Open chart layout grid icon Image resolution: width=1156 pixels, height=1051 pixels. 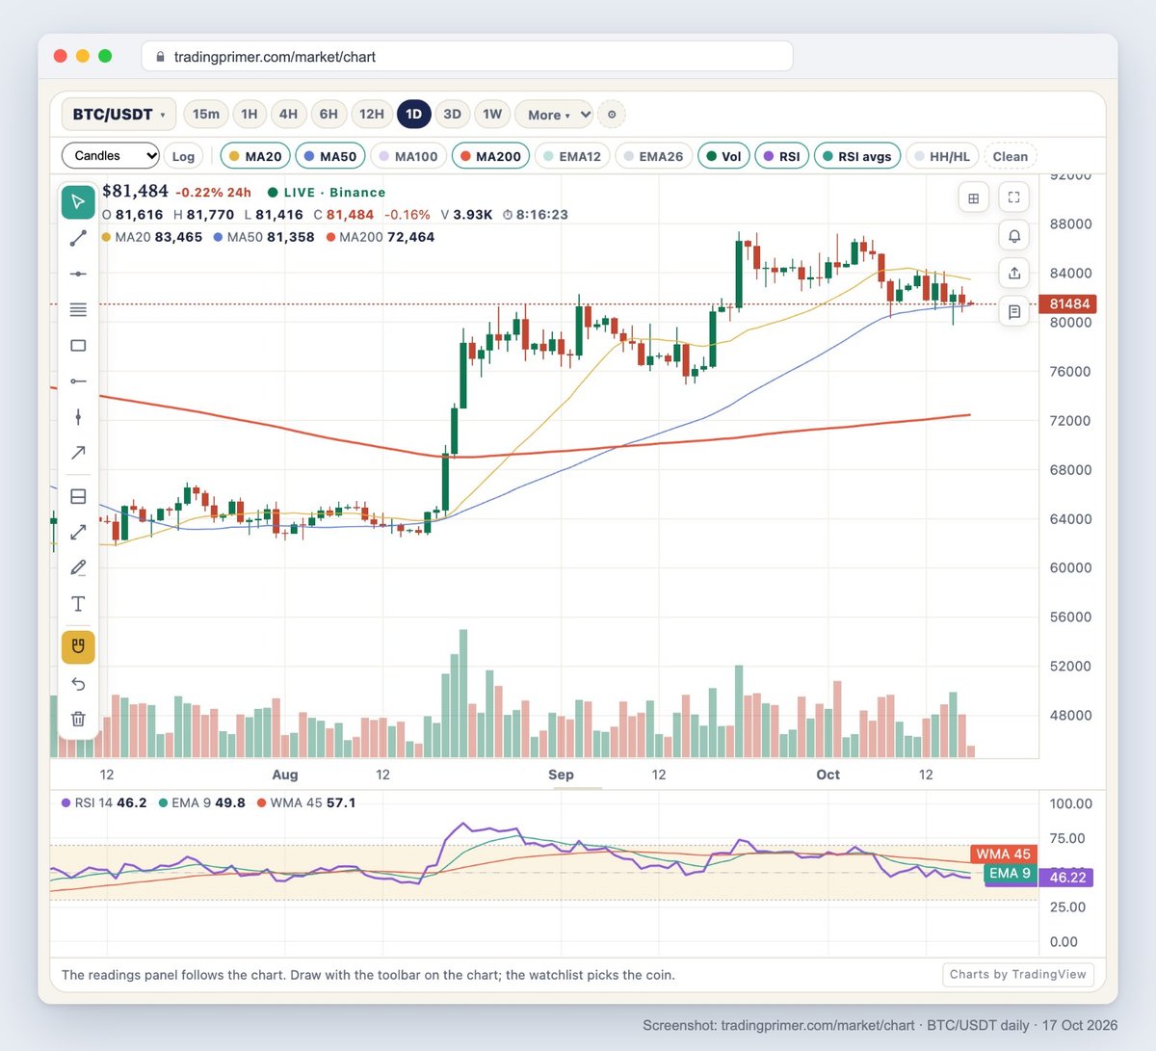(x=973, y=197)
